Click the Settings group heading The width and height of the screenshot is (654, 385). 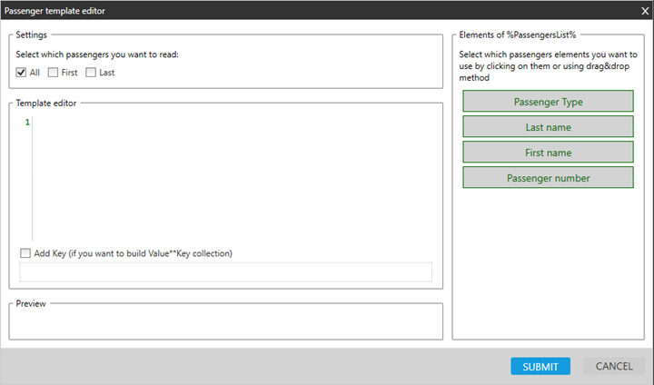pyautogui.click(x=32, y=35)
